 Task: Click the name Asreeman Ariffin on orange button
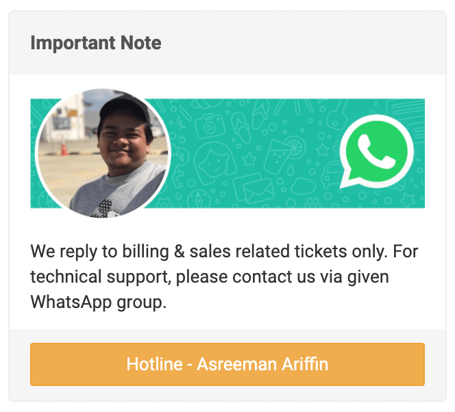[x=262, y=364]
